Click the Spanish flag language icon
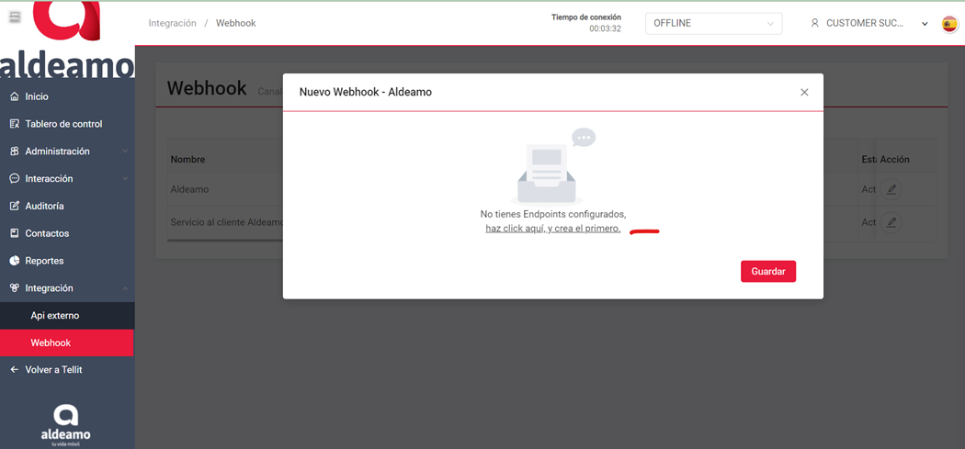Image resolution: width=965 pixels, height=449 pixels. pos(949,24)
